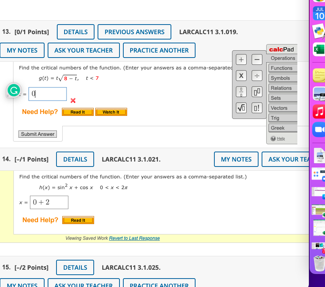Submit Answer for question 13
This screenshot has height=287, width=325.
pyautogui.click(x=38, y=134)
